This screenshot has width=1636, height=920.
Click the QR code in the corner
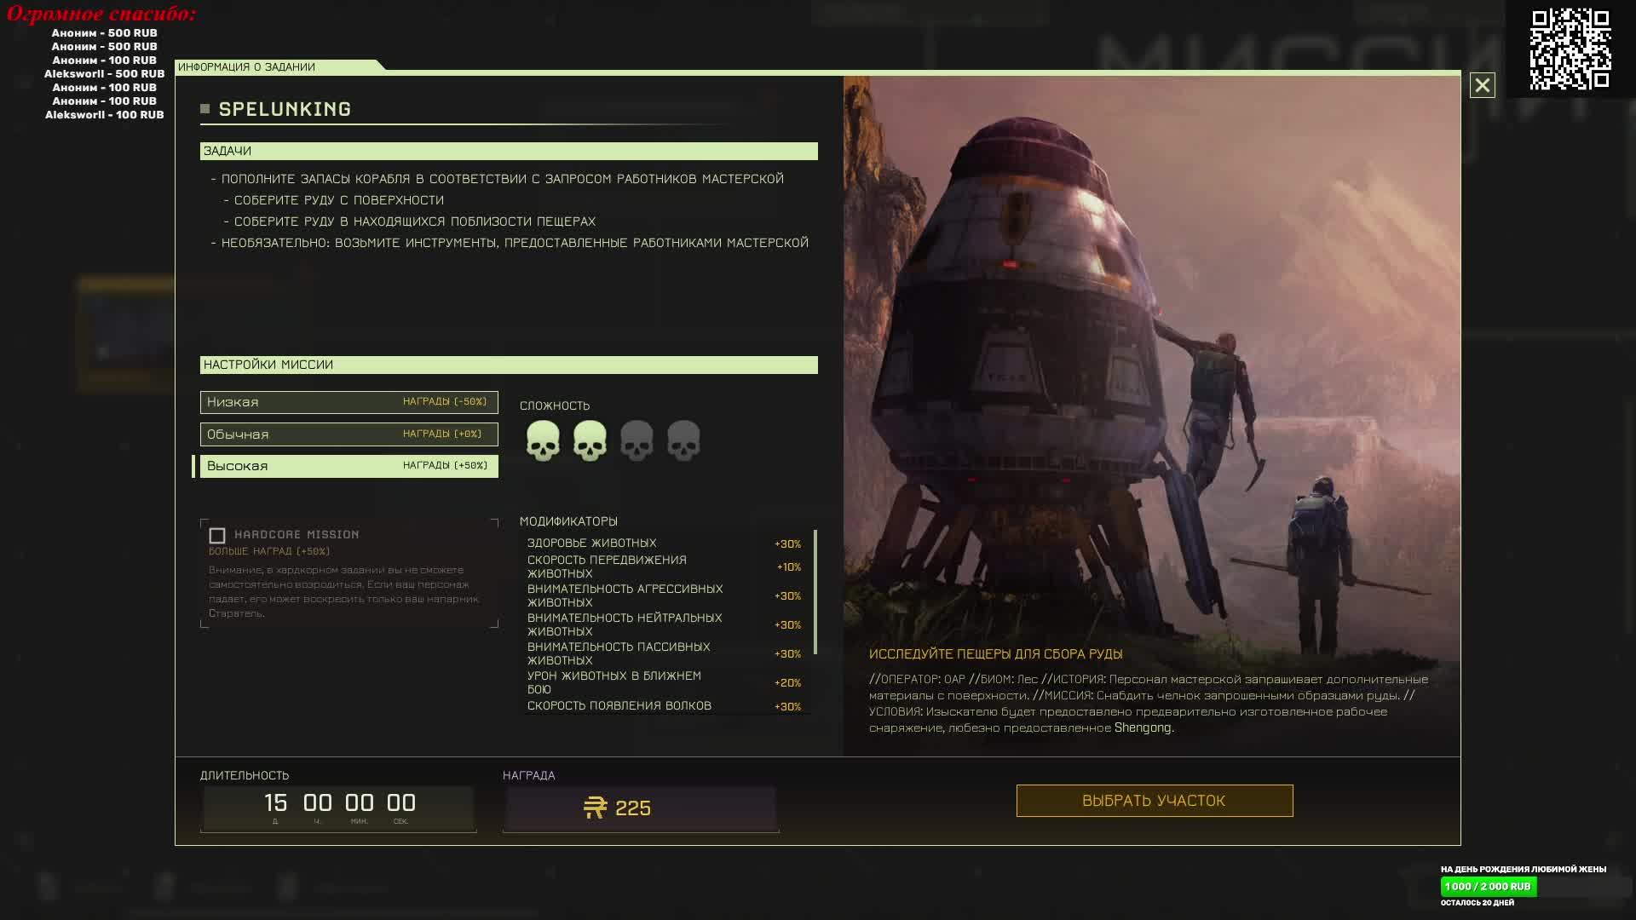(1570, 49)
